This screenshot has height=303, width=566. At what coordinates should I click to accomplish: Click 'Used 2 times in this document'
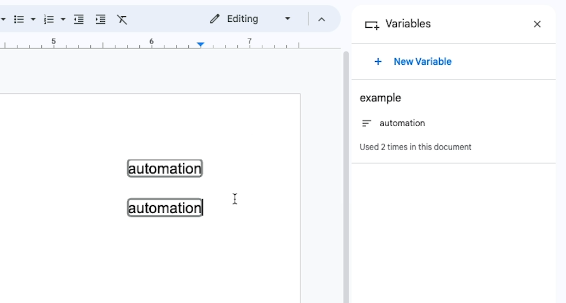tap(415, 147)
